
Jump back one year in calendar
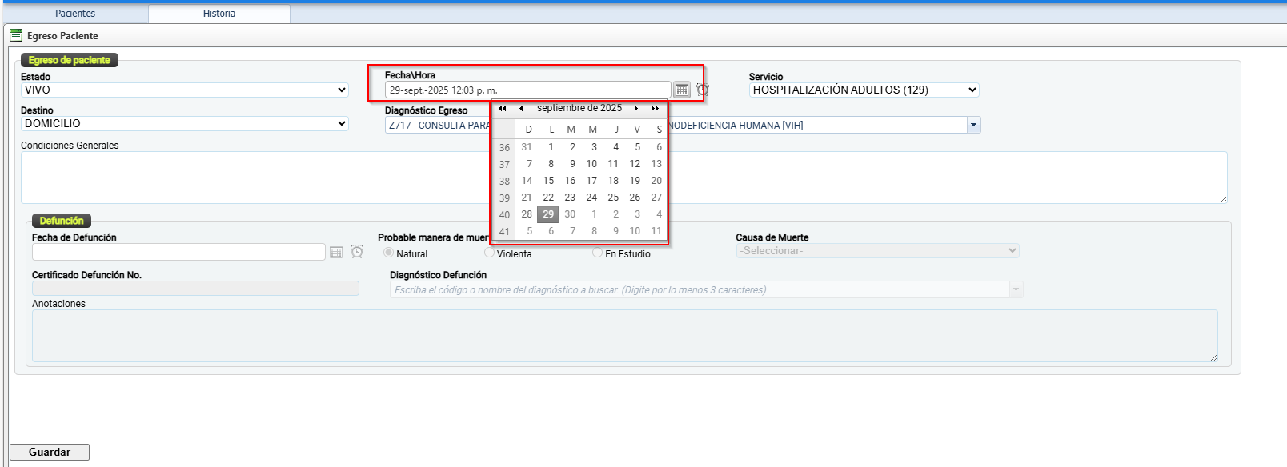click(x=503, y=109)
